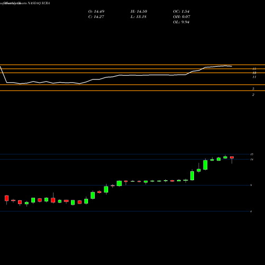Click the 9 label on the candlestick chart axis
The width and height of the screenshot is (265, 265).
click(251, 185)
